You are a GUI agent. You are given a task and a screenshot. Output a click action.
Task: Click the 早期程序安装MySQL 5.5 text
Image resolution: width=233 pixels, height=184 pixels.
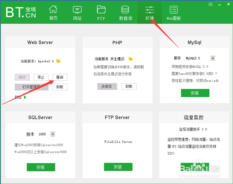point(190,67)
